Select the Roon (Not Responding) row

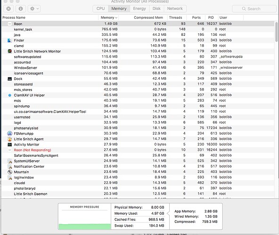(x=138, y=150)
